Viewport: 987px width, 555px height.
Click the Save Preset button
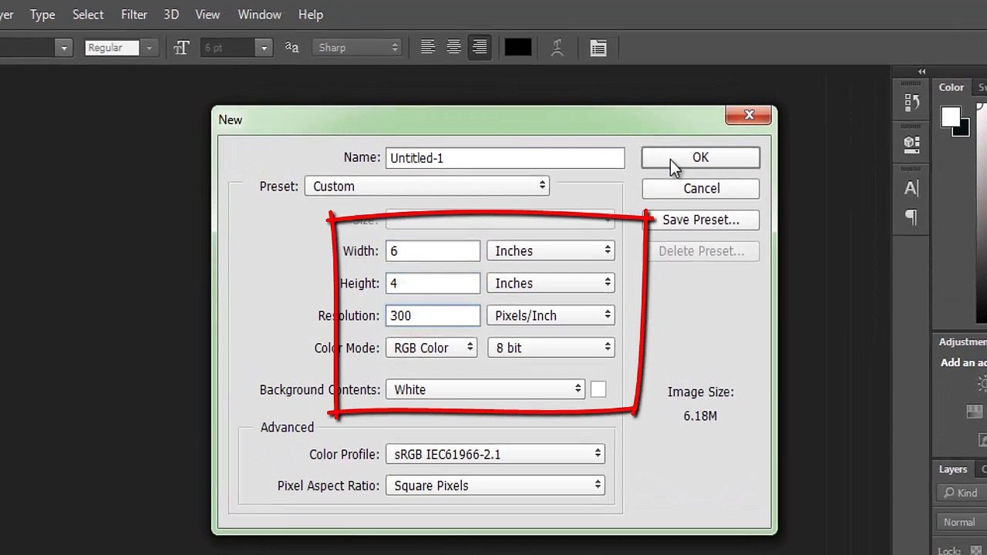point(700,220)
